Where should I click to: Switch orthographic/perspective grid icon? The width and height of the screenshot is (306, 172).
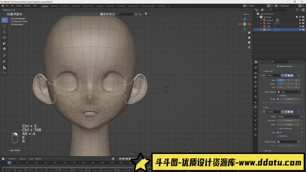pos(249,47)
